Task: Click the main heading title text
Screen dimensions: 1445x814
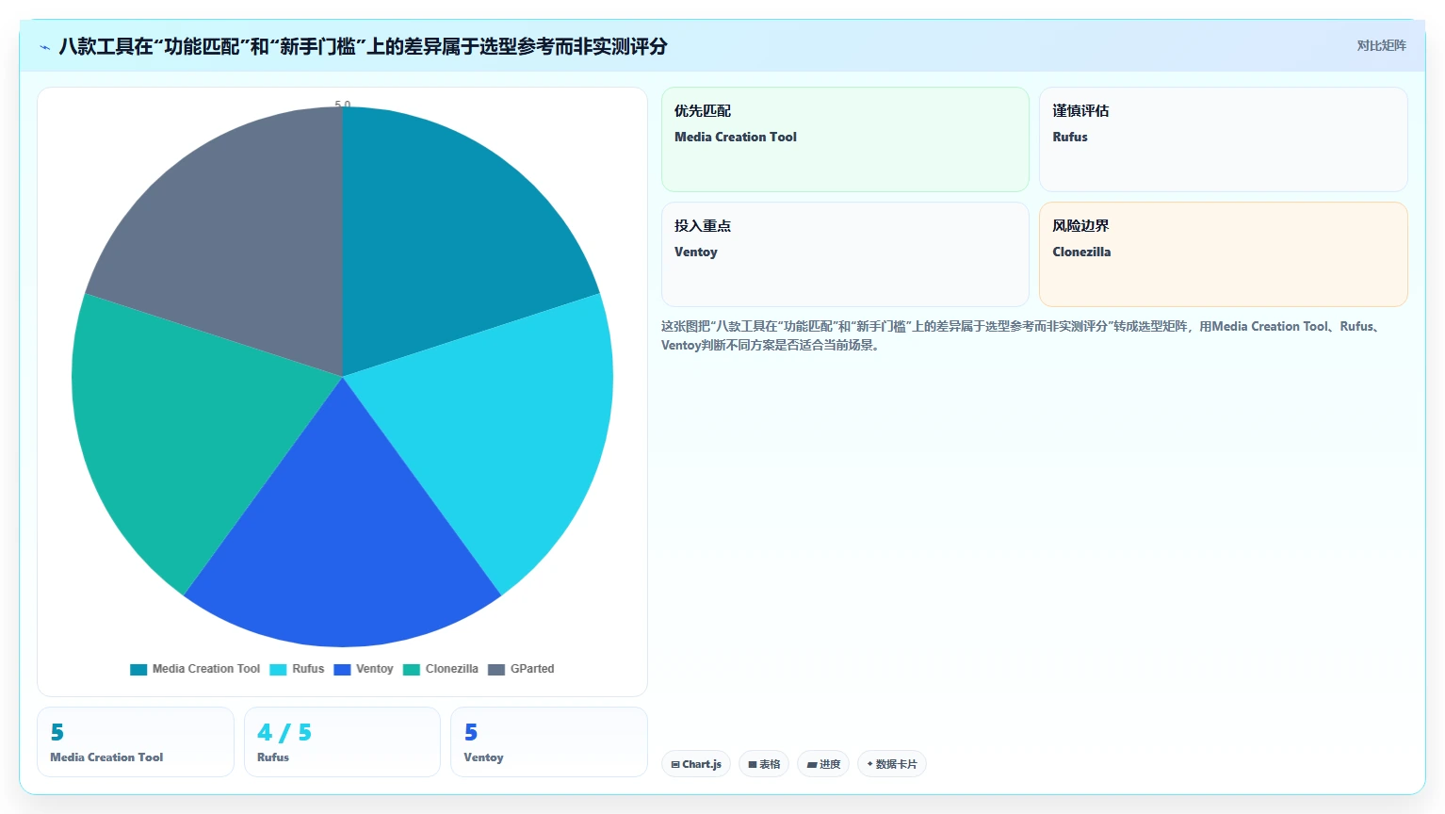Action: 363,46
